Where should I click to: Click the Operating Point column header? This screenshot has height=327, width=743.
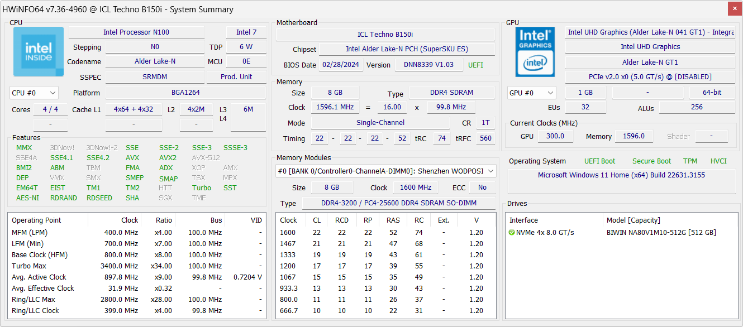pos(37,220)
